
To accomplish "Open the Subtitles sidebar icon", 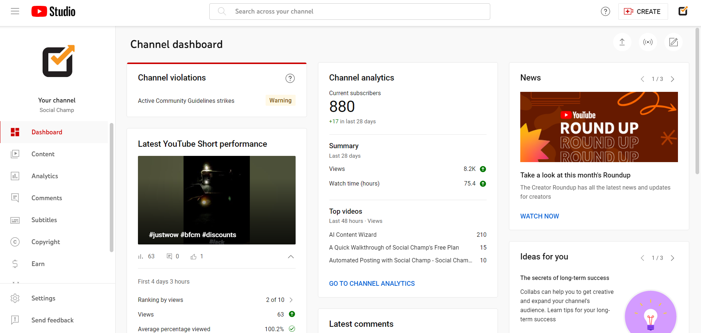I will pyautogui.click(x=15, y=220).
